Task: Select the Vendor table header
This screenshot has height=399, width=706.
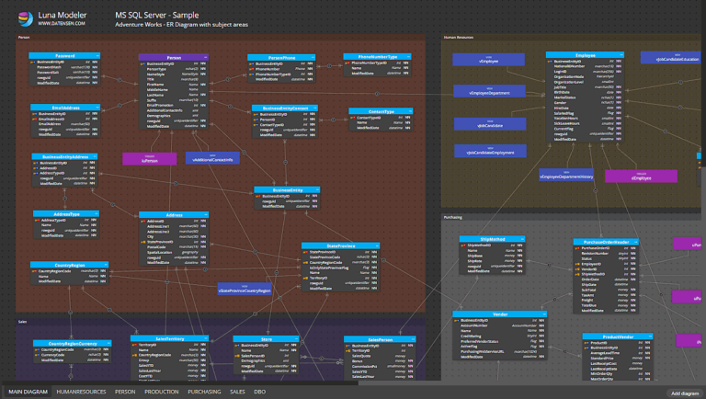Action: [x=499, y=314]
